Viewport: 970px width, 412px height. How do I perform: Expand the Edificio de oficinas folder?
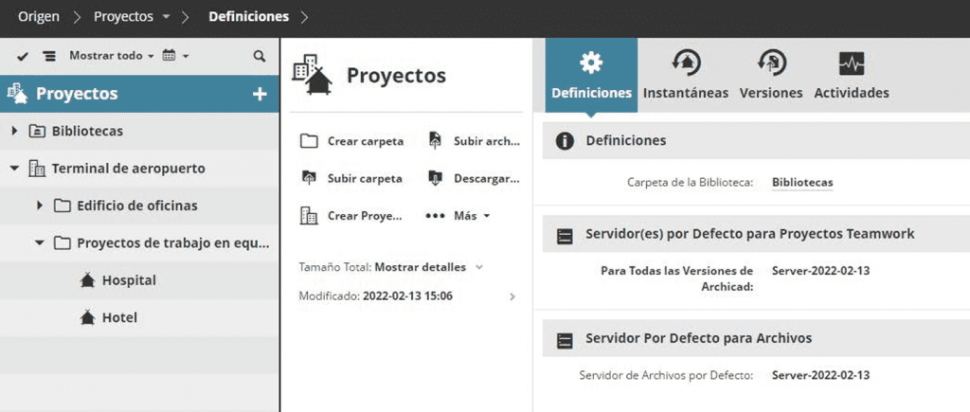[40, 206]
